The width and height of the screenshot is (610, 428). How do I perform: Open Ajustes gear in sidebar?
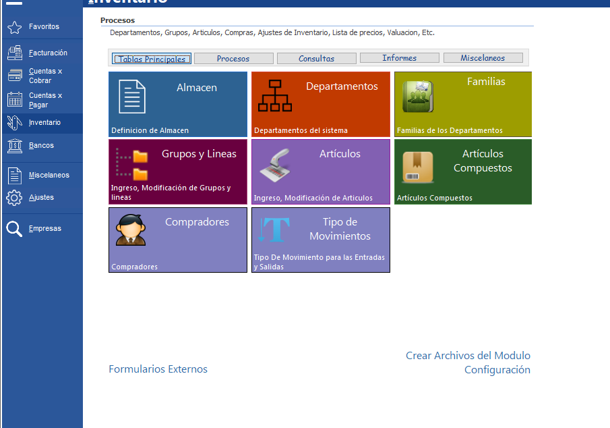point(15,198)
